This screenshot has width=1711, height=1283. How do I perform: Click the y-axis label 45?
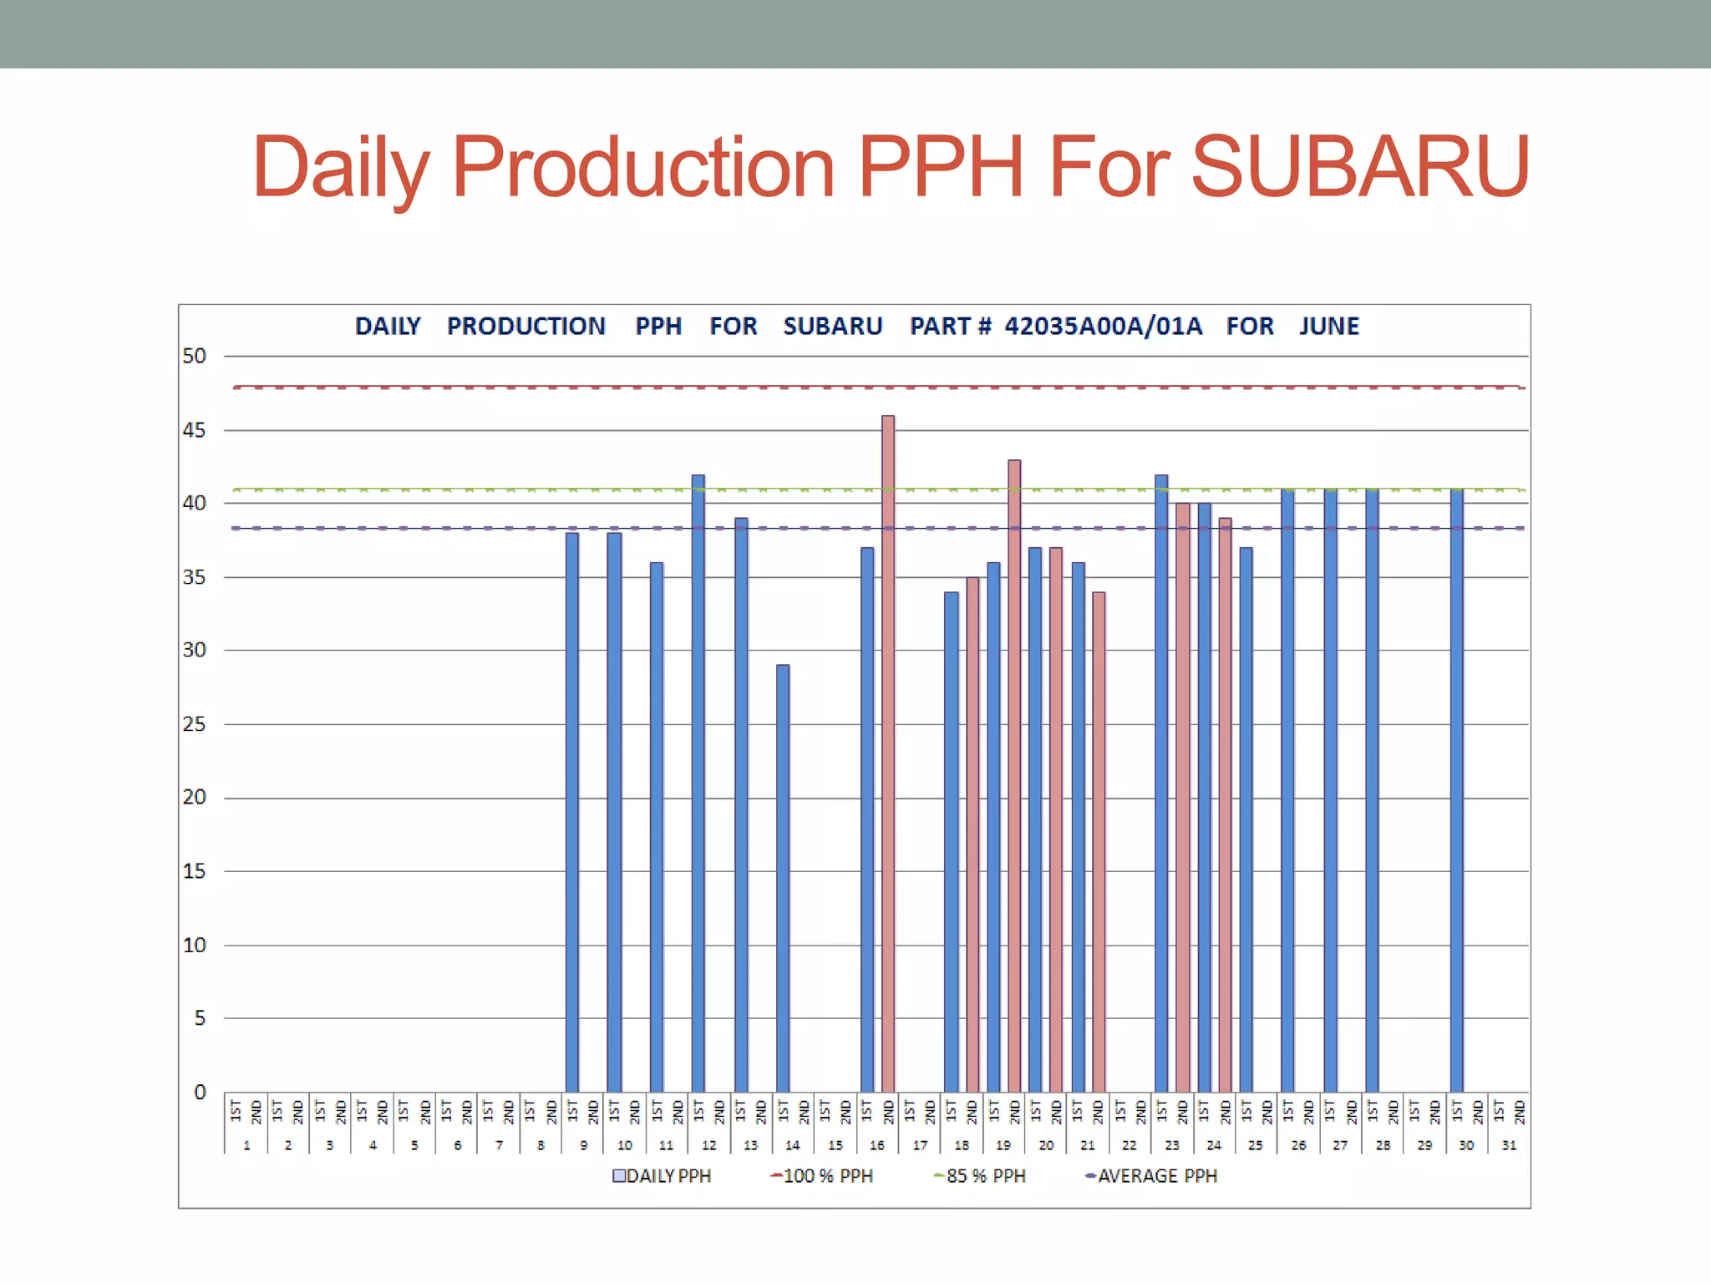[x=195, y=430]
